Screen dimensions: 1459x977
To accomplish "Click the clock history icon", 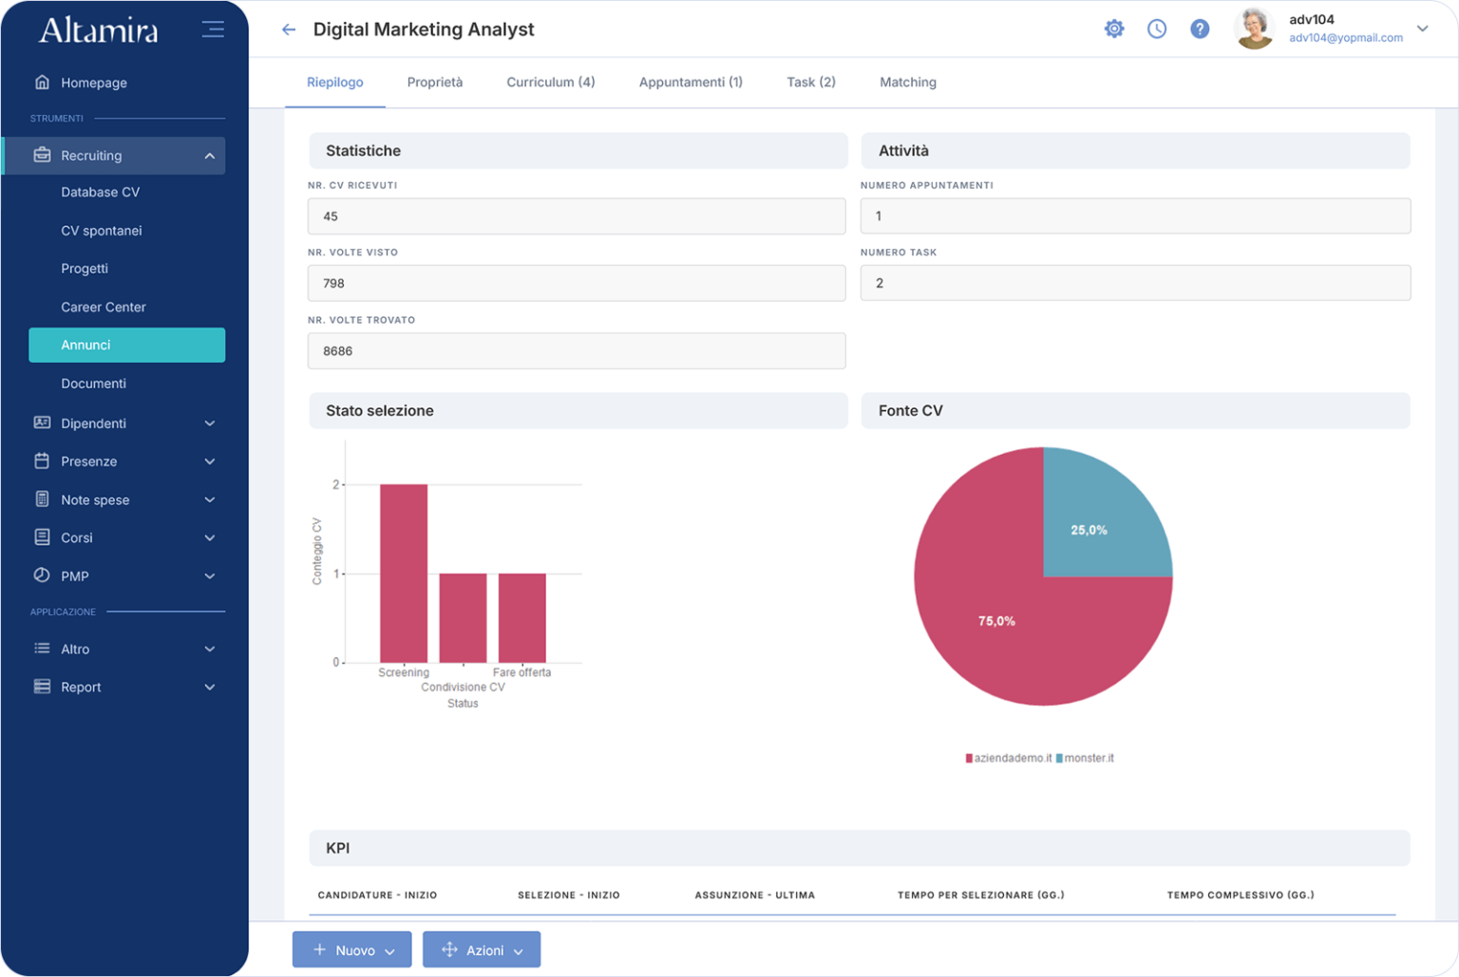I will click(1156, 28).
